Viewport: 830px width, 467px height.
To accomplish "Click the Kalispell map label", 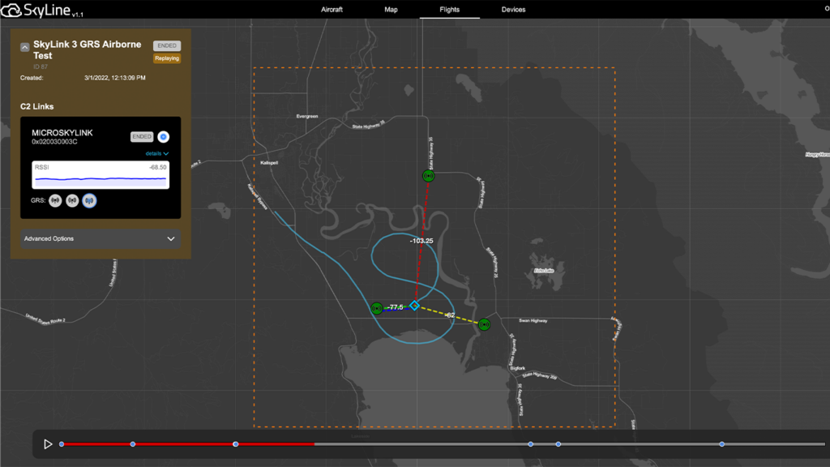I will [269, 162].
